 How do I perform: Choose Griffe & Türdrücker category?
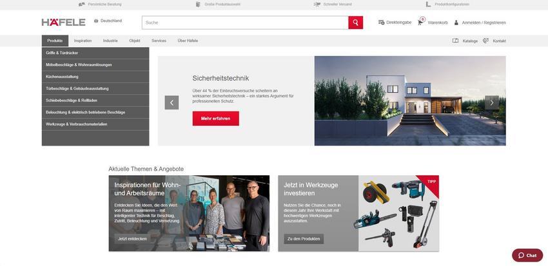(x=62, y=53)
